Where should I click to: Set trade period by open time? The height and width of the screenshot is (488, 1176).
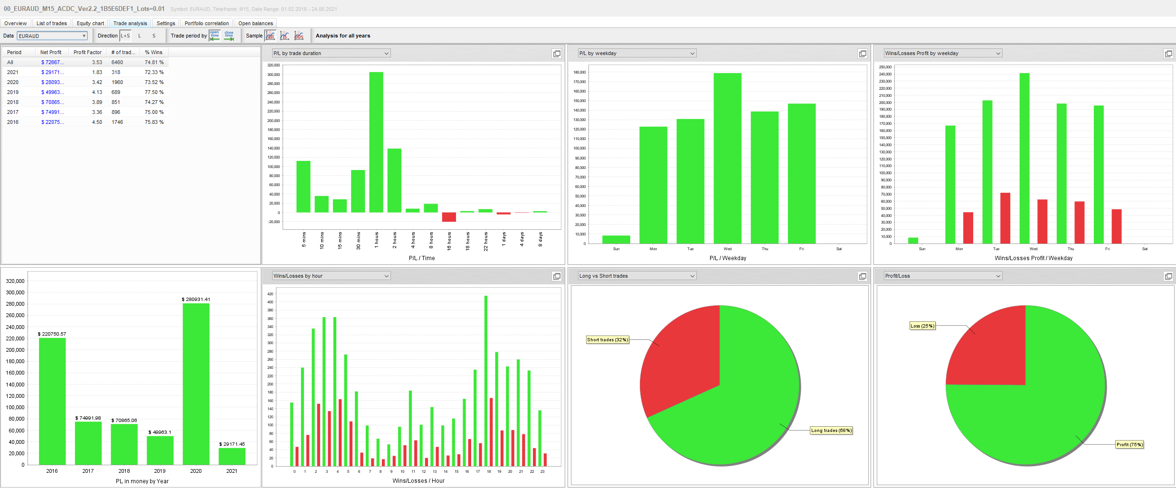pyautogui.click(x=215, y=36)
